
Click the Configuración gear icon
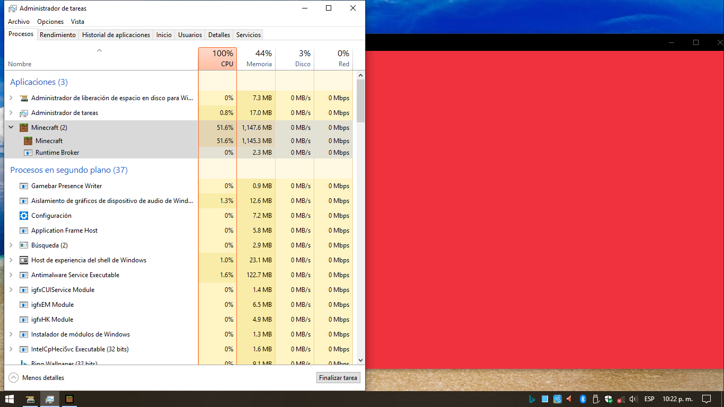tap(24, 216)
